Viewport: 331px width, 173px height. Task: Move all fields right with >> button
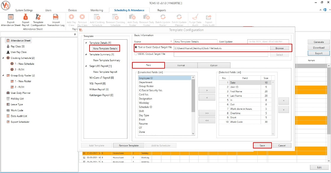(207, 113)
